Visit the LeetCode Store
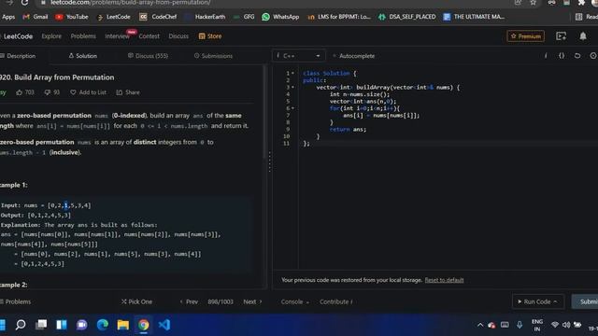Viewport: 598px width, 336px height. [210, 36]
